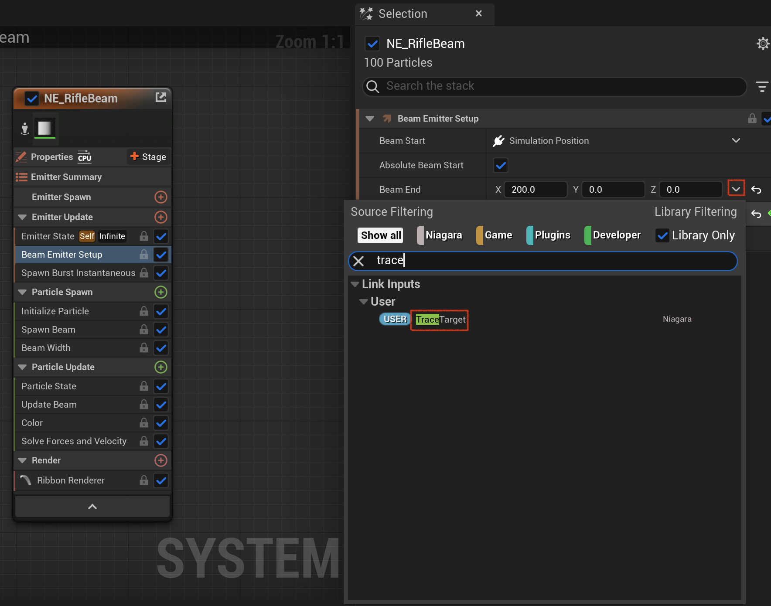Open the NE_RifleBeam emitter in a new editor

(x=161, y=97)
